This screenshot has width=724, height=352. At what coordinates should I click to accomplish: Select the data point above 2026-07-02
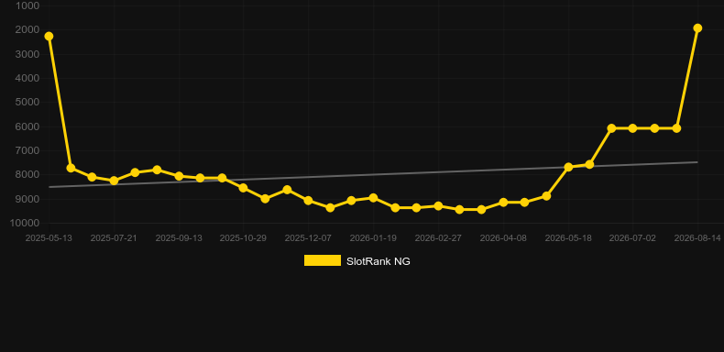[632, 128]
